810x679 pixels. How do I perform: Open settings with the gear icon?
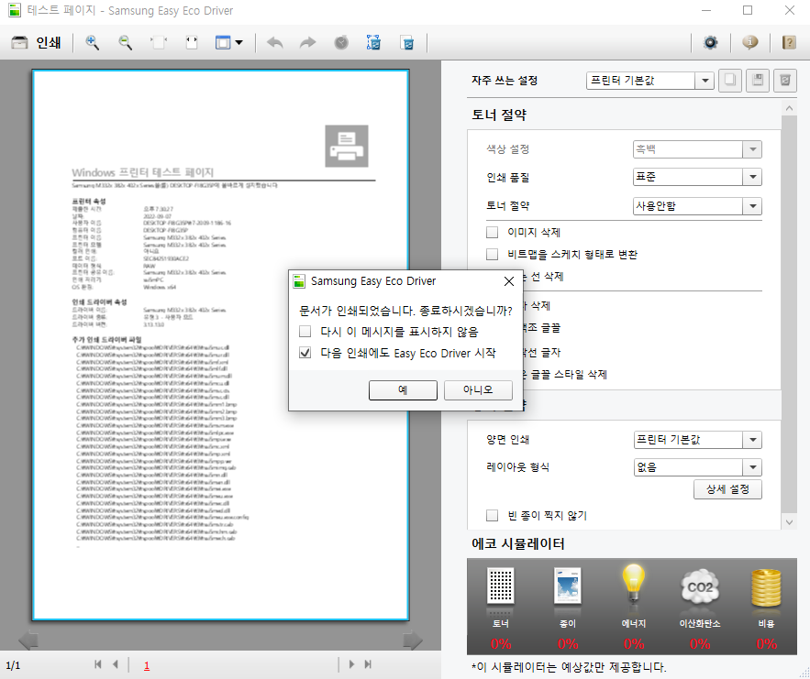(x=710, y=43)
